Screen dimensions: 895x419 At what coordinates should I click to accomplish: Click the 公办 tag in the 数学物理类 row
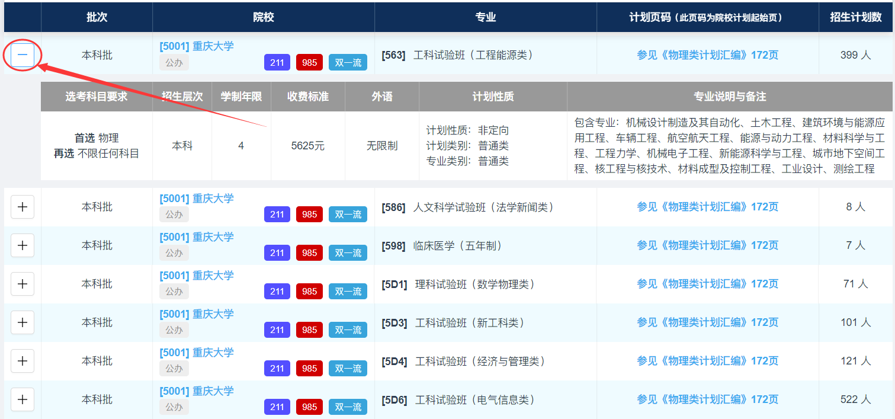[174, 292]
